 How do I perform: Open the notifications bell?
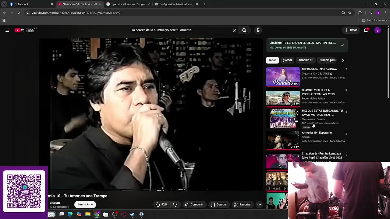366,30
